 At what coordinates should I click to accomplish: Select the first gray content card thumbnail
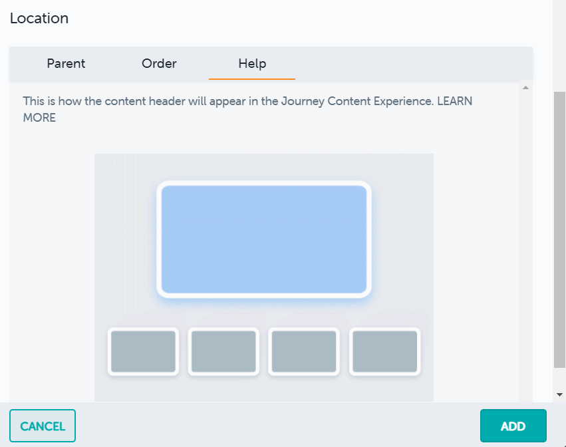(x=143, y=352)
